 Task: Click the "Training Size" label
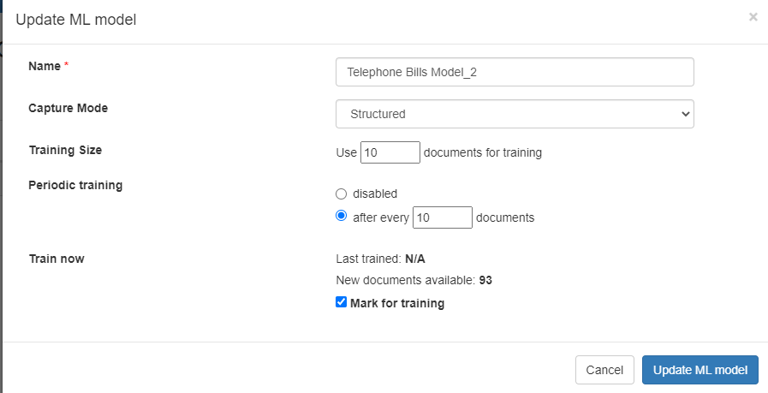[x=65, y=150]
